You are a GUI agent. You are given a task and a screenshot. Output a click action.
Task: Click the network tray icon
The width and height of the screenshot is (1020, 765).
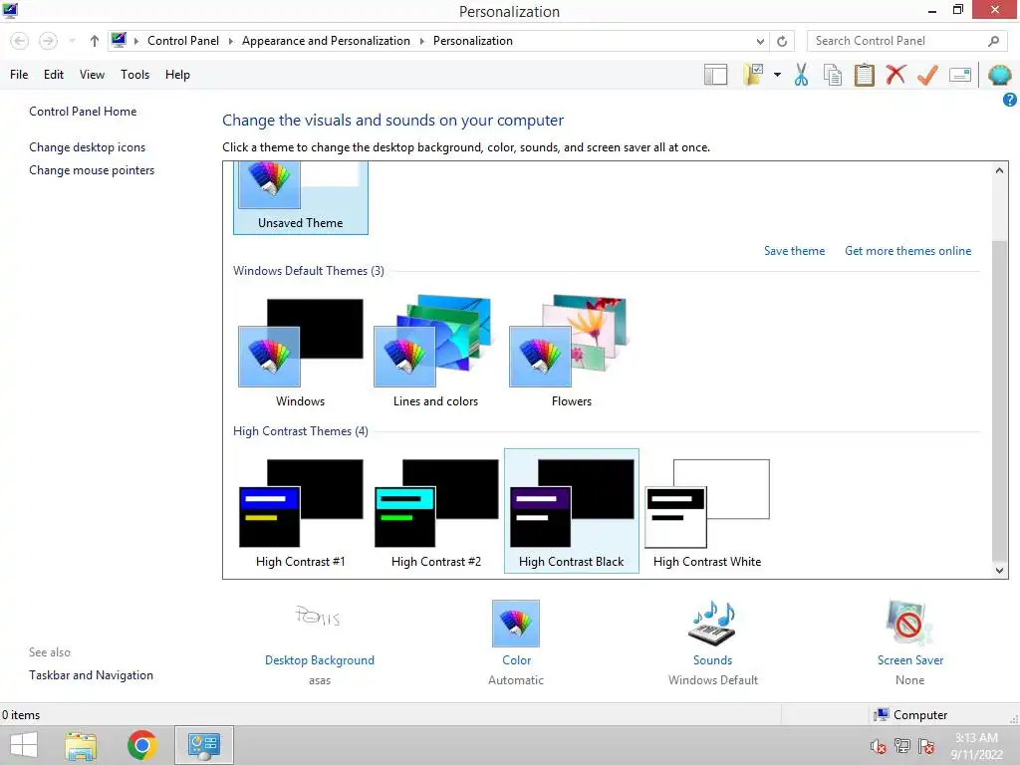pos(902,746)
